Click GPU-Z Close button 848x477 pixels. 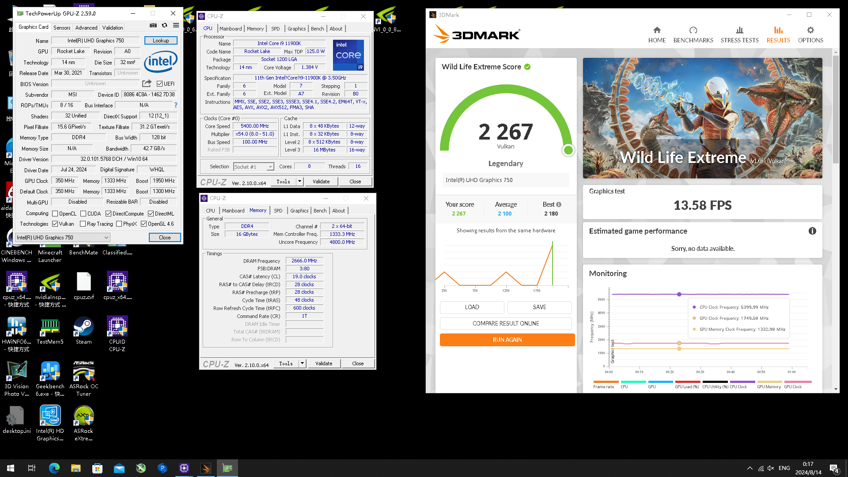[165, 237]
